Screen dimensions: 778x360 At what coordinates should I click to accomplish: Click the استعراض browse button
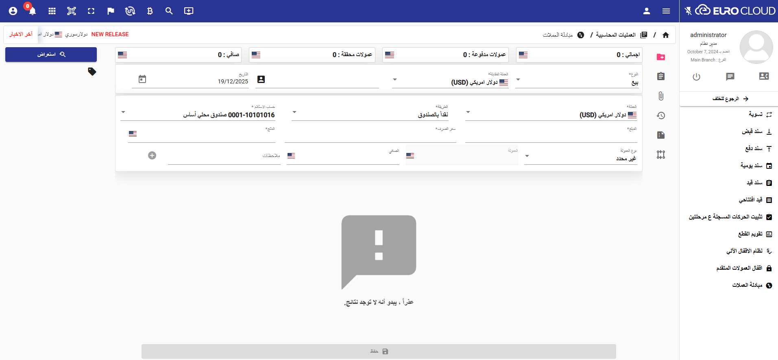click(x=51, y=55)
